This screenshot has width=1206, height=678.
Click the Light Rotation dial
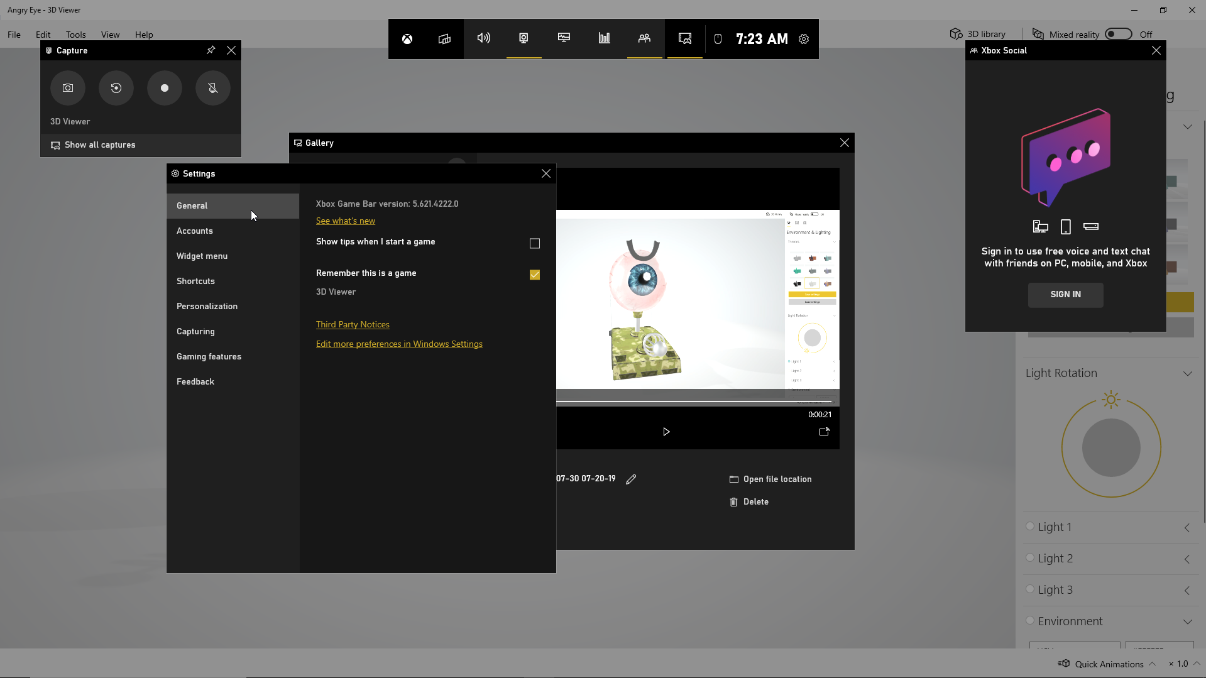[x=1111, y=448]
